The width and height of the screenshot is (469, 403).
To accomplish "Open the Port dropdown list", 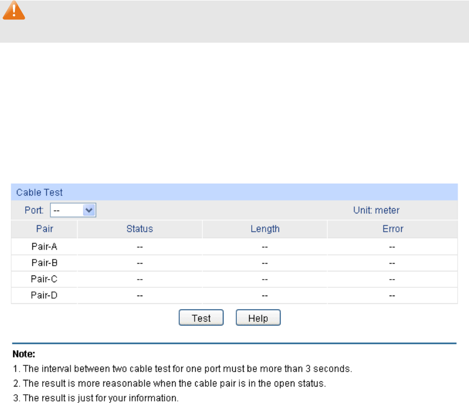I will 73,210.
